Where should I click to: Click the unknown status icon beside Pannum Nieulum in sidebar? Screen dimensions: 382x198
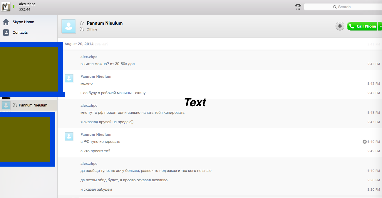(x=15, y=105)
